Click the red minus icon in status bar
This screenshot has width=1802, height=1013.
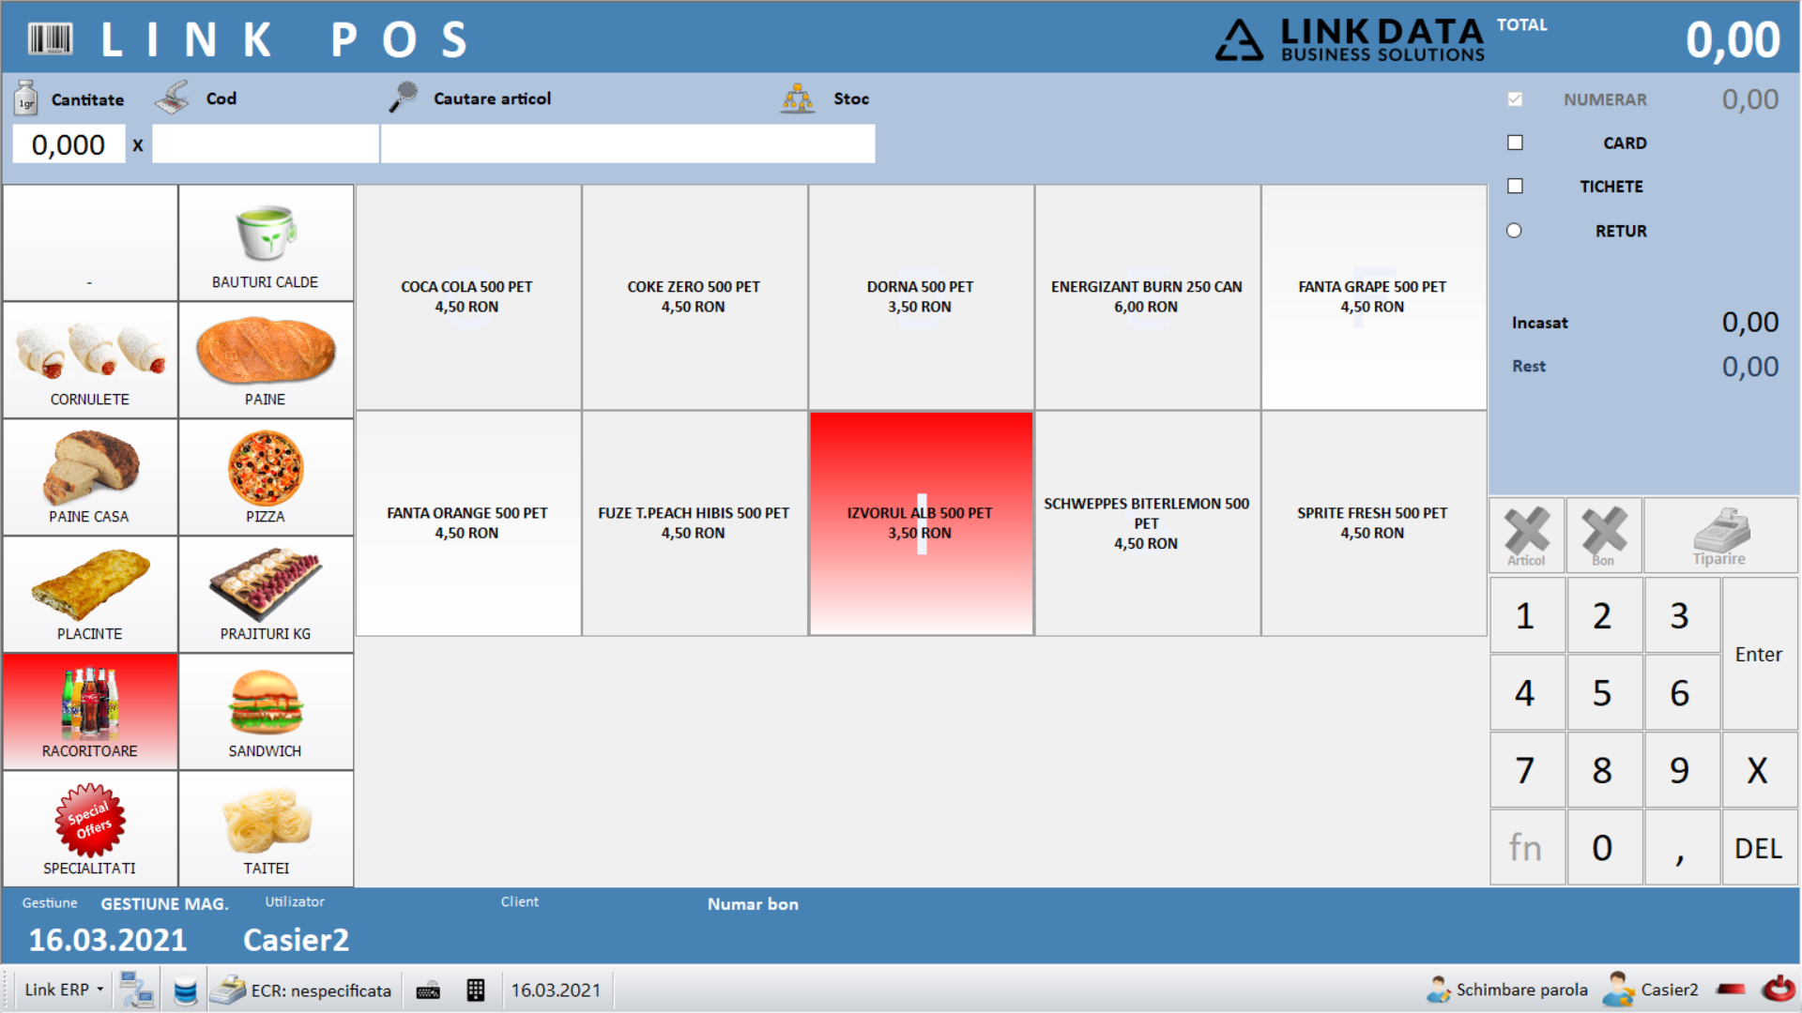click(1731, 990)
